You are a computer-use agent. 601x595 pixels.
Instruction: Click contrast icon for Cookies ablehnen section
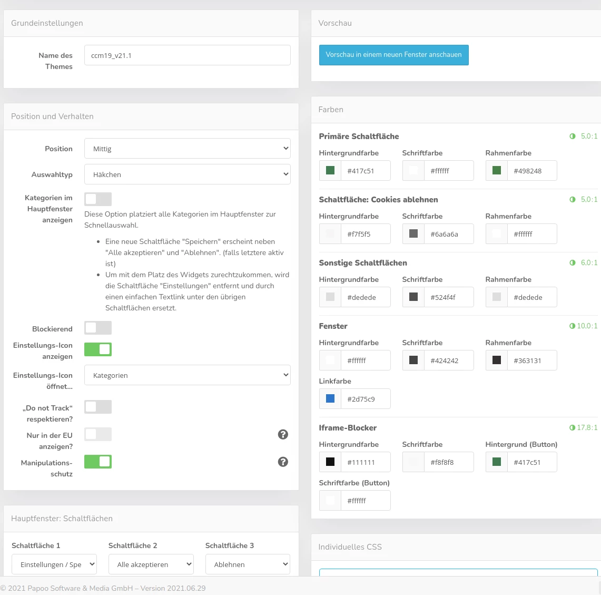pos(573,199)
